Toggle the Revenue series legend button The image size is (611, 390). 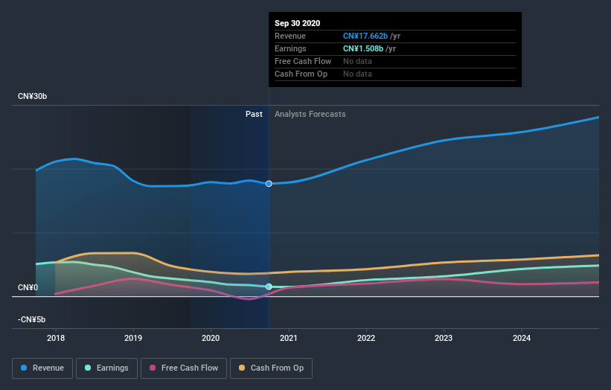pyautogui.click(x=42, y=368)
